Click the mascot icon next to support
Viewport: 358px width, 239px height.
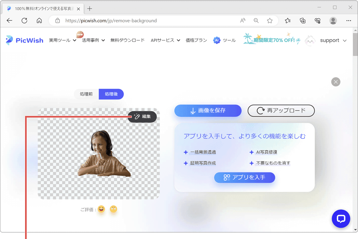pyautogui.click(x=310, y=40)
